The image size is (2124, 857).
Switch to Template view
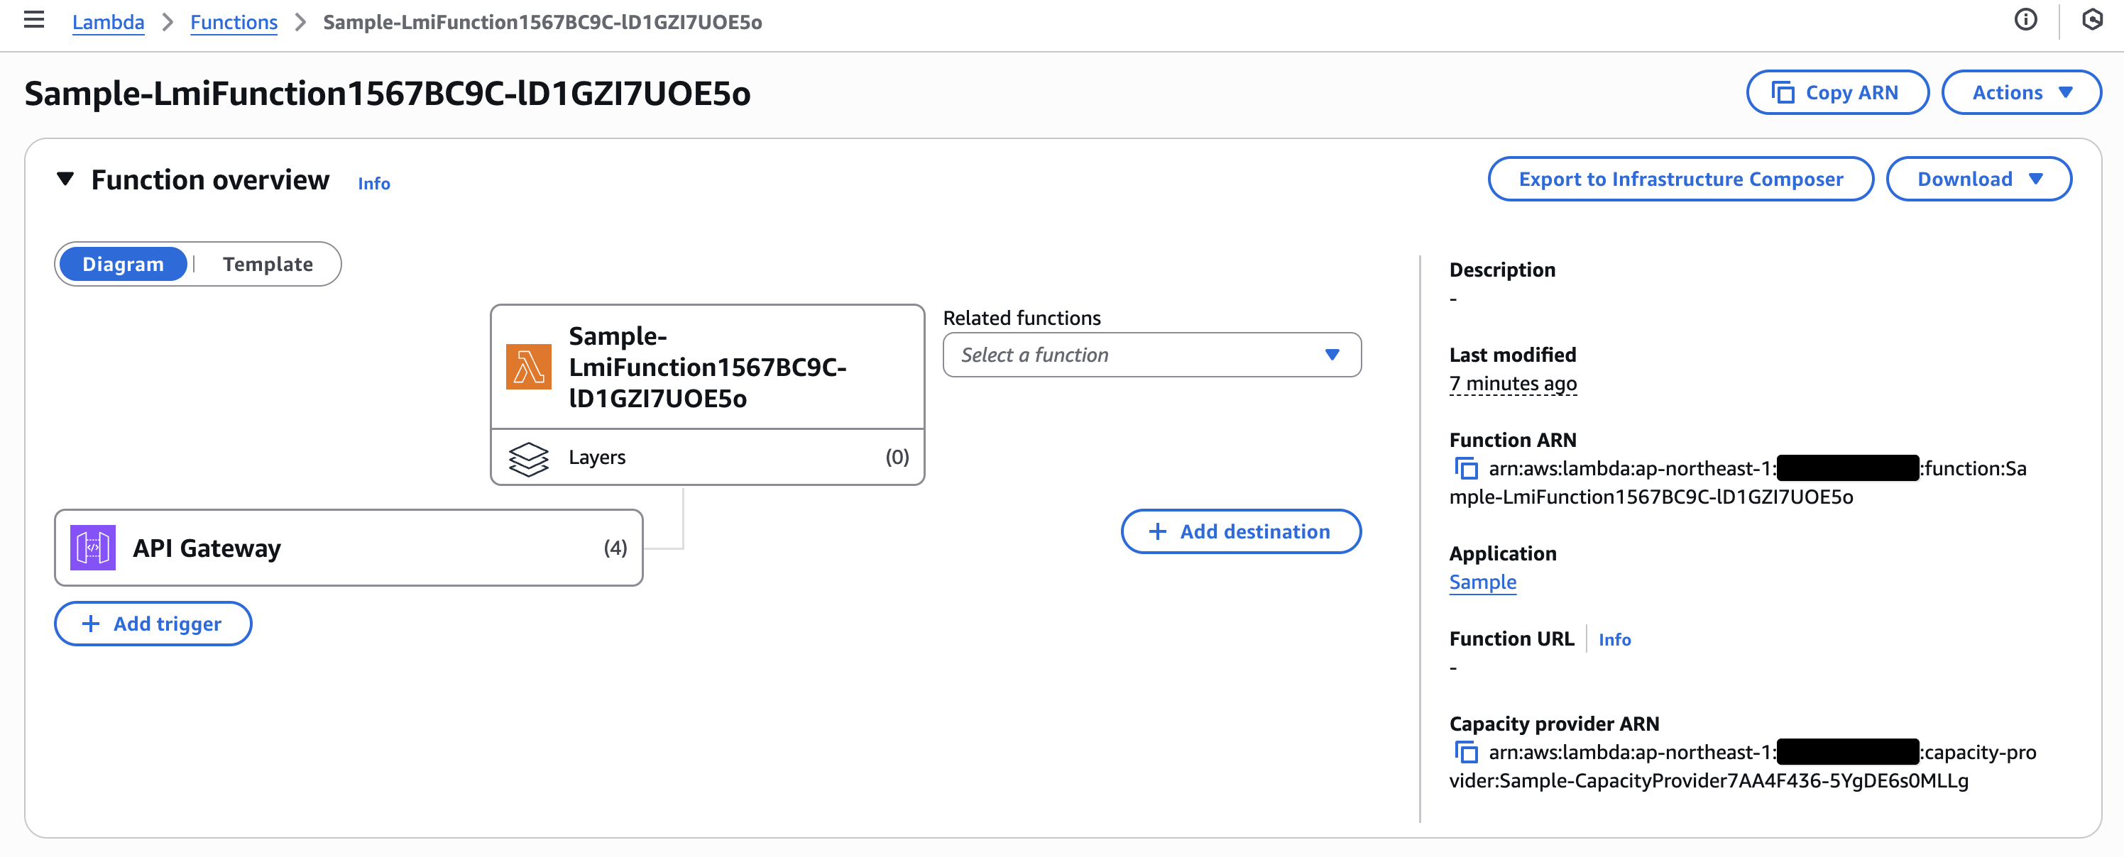[x=267, y=264]
